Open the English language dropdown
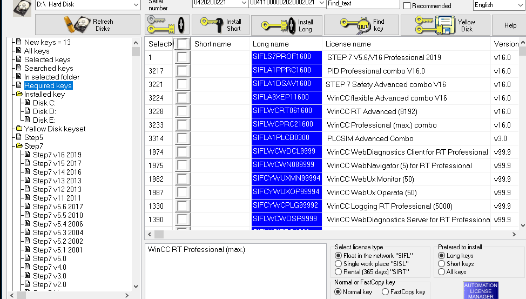The image size is (526, 299). pos(520,5)
